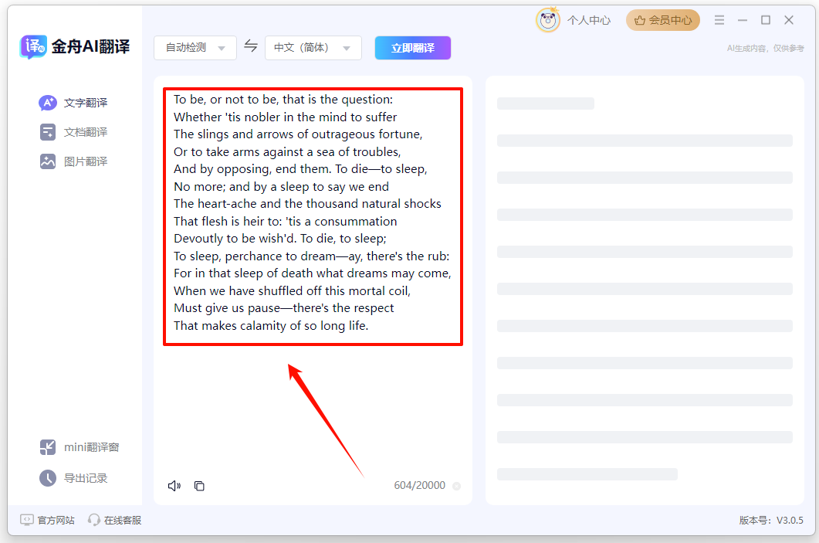The height and width of the screenshot is (543, 819).
Task: Open 会员中心 membership center
Action: [663, 20]
